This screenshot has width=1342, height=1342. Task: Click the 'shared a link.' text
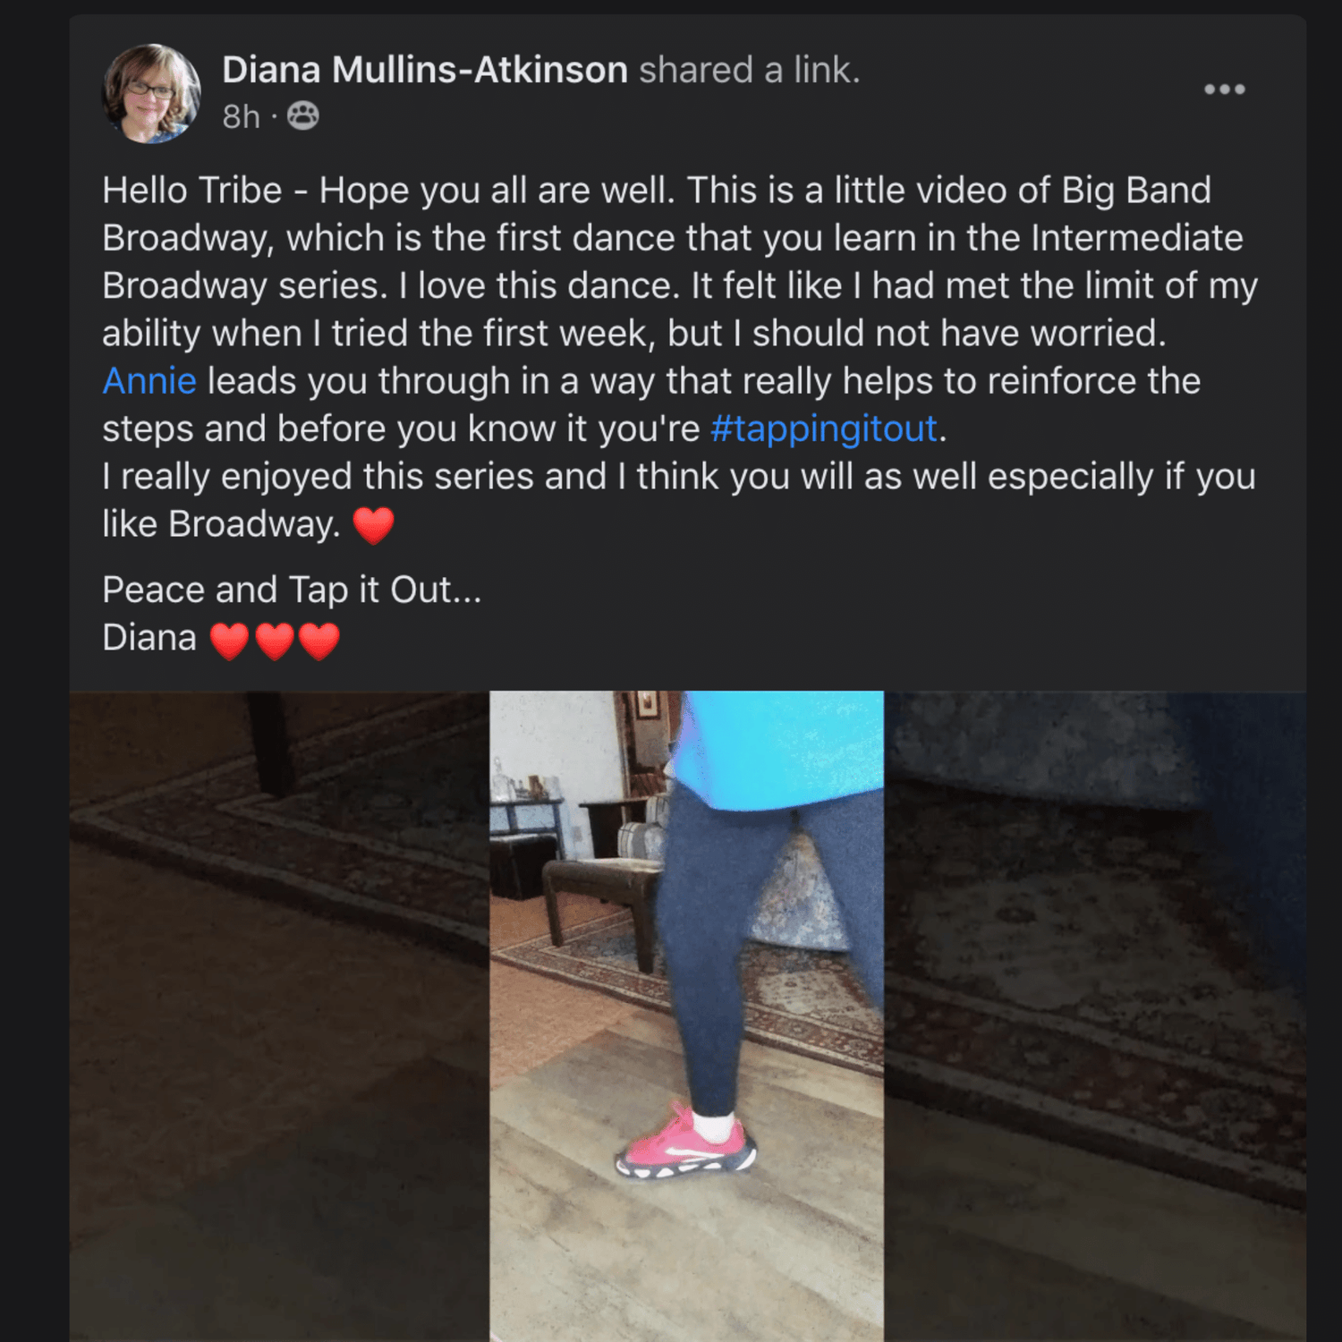click(x=749, y=70)
